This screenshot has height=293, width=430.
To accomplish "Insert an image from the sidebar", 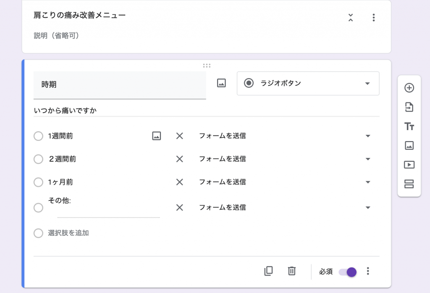I will pos(409,145).
